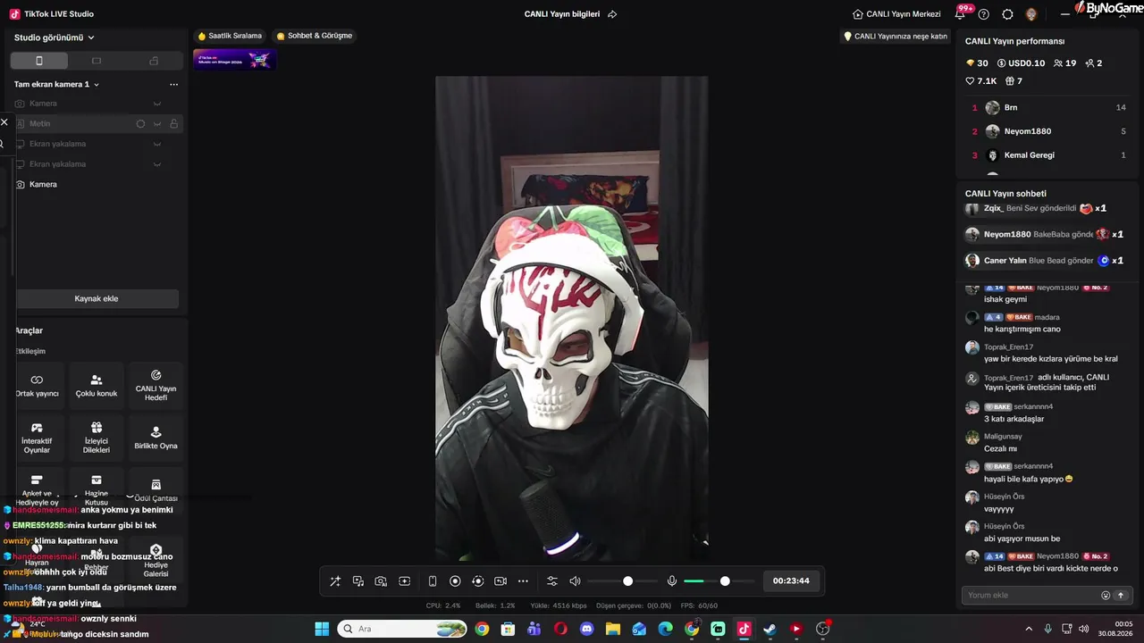Screen dimensions: 1144x643
Task: Select Neyom1880 in the ranking list
Action: pyautogui.click(x=1048, y=131)
